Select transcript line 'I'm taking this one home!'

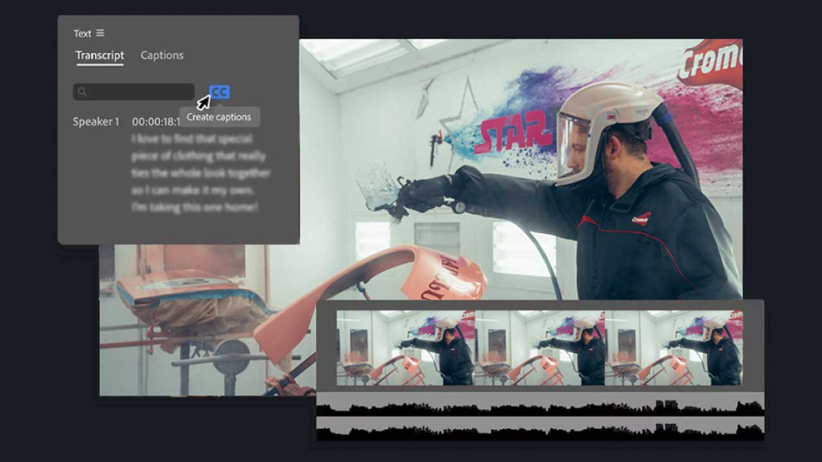tap(195, 207)
